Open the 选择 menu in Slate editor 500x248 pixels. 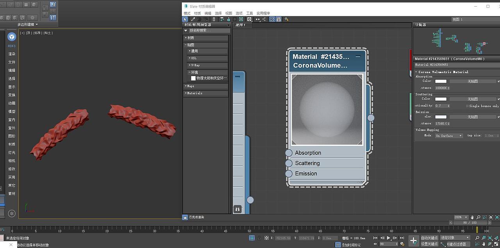218,13
